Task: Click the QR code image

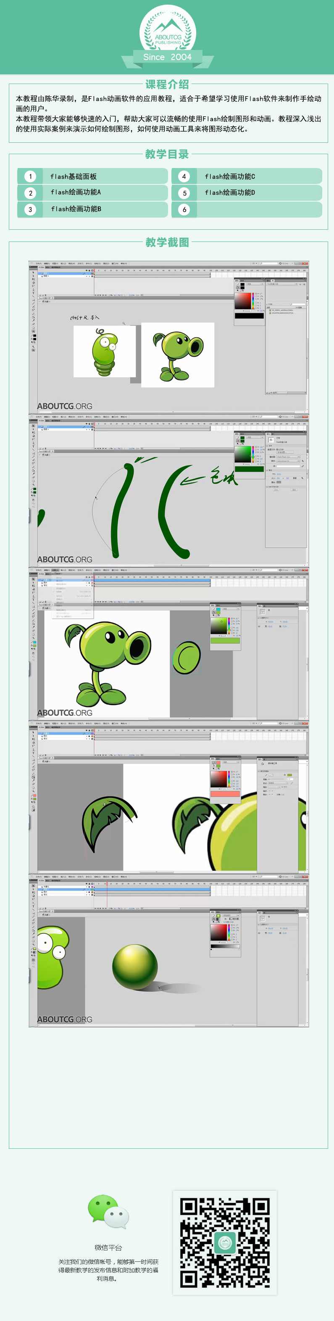Action: tap(225, 1242)
